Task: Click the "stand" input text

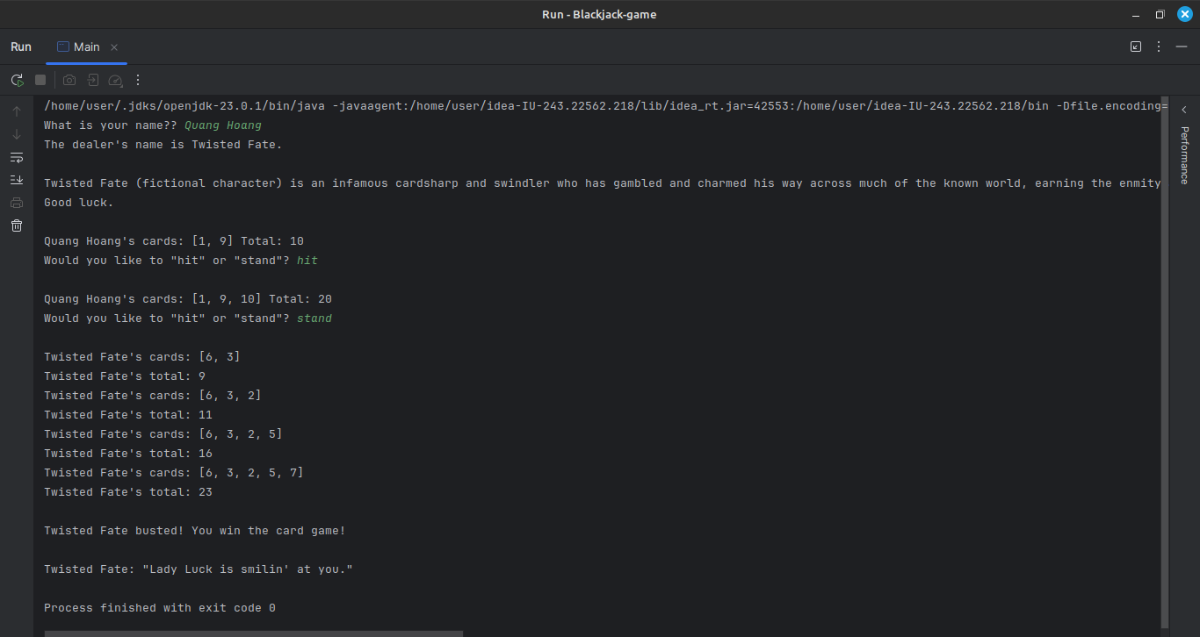Action: coord(314,318)
